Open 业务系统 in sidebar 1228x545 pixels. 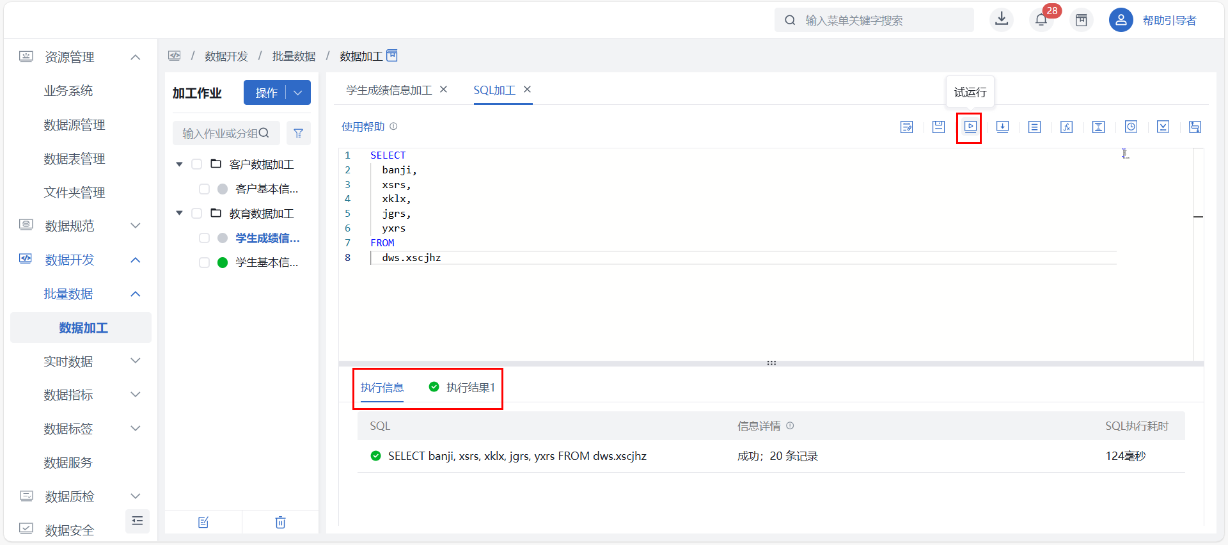[x=68, y=91]
